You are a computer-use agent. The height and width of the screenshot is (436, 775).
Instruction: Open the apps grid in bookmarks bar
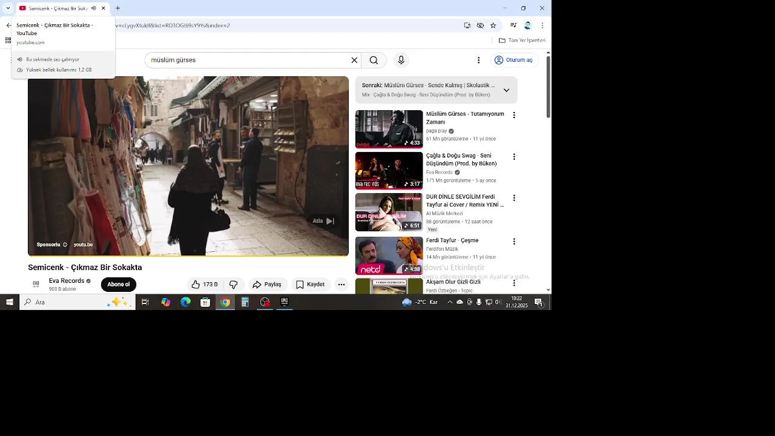8,41
